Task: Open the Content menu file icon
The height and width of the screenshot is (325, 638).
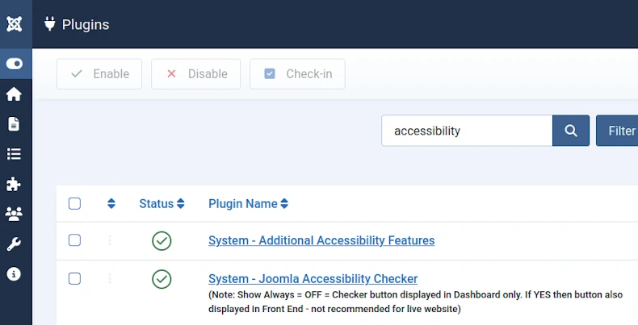Action: 14,124
